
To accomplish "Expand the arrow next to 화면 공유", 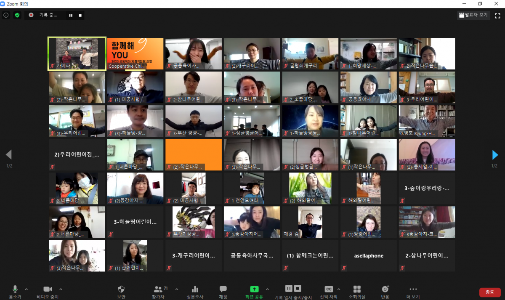I will 267,289.
